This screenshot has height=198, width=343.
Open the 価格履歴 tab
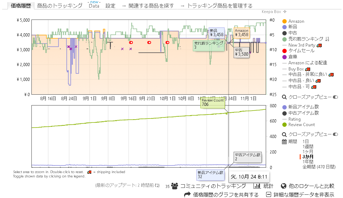21,6
